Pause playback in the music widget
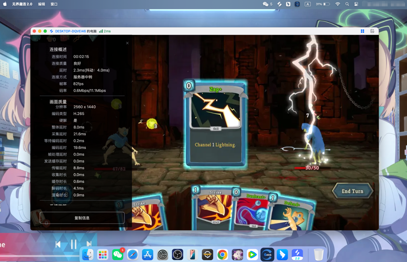The image size is (407, 262). coord(74,244)
